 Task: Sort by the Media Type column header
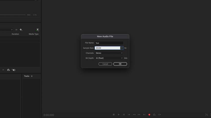[34, 34]
